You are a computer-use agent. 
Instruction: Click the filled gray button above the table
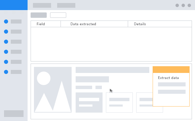(x=39, y=15)
